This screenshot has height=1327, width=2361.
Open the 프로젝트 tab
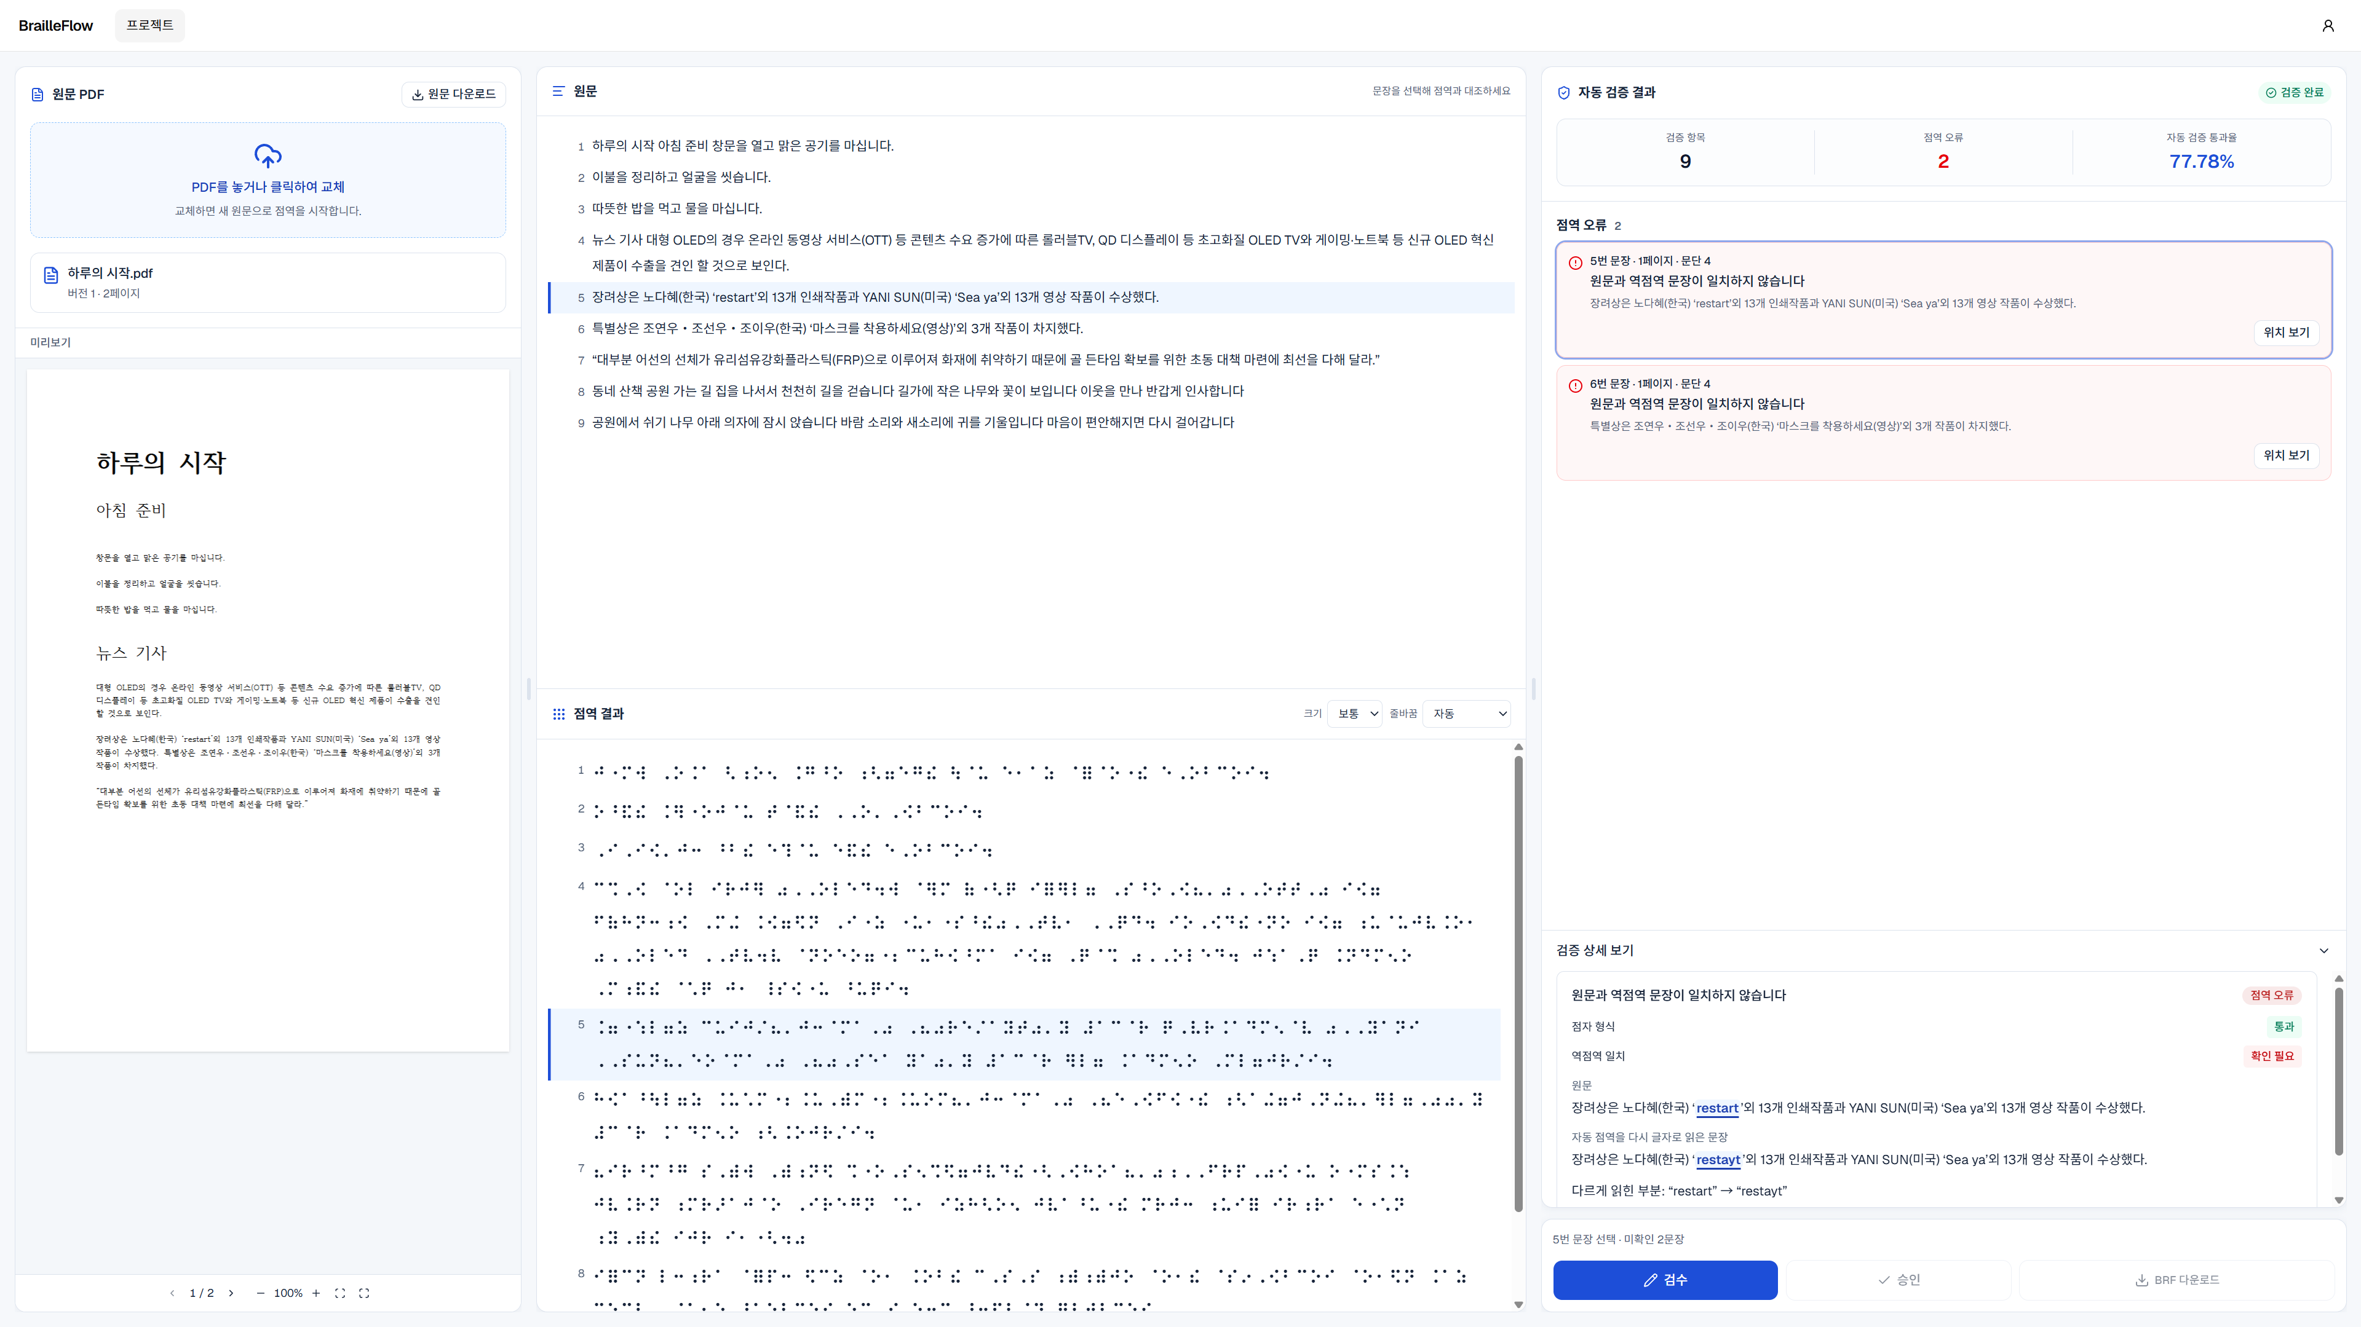[149, 26]
